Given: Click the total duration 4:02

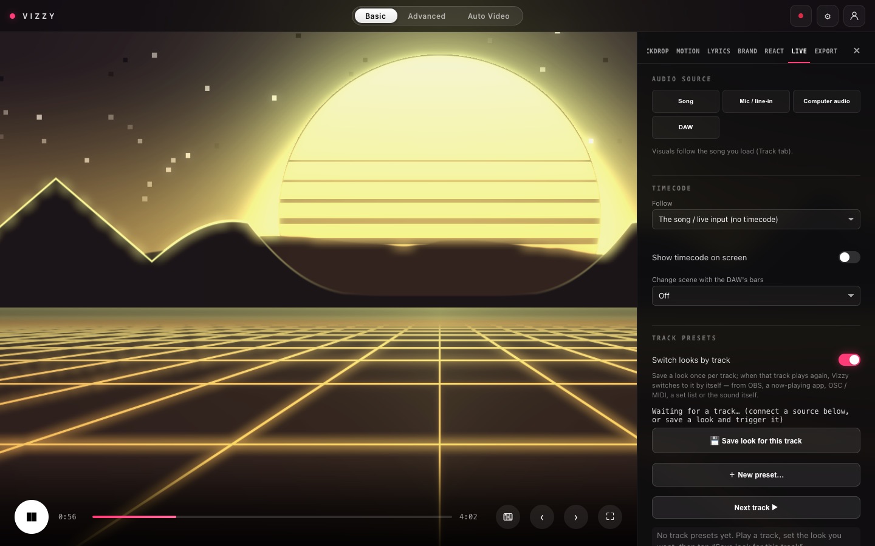Looking at the screenshot, I should [x=468, y=517].
